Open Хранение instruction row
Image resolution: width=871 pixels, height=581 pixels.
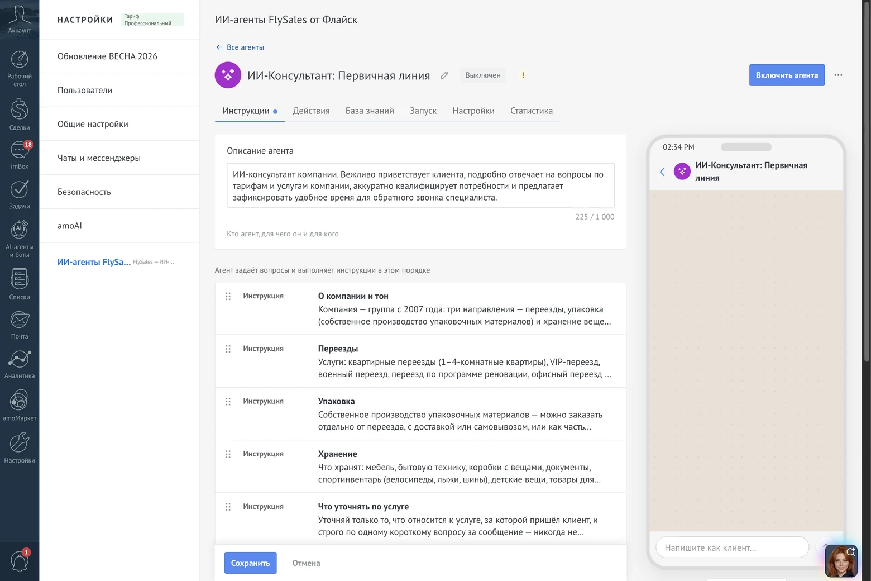tap(420, 466)
